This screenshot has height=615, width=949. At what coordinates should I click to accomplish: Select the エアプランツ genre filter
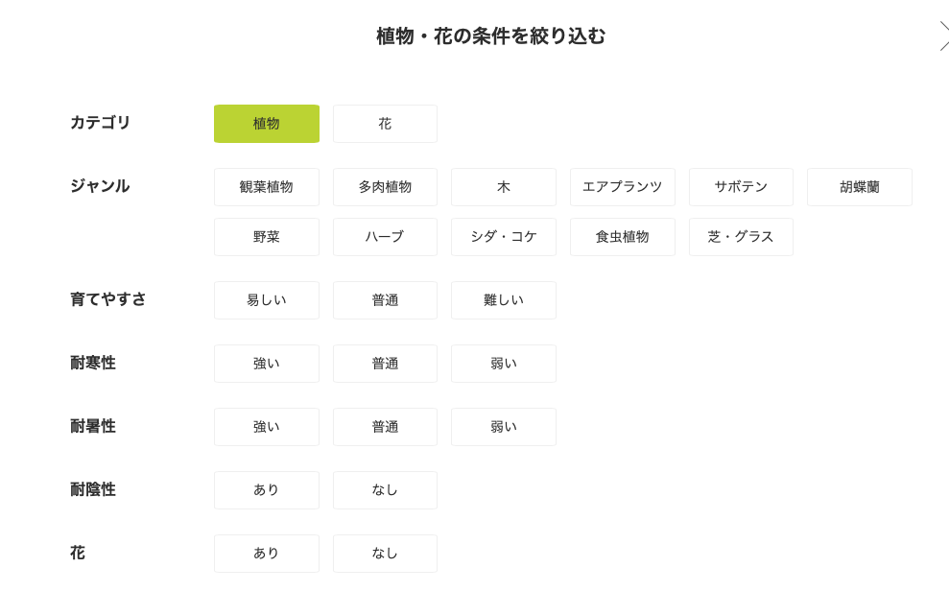click(x=623, y=187)
